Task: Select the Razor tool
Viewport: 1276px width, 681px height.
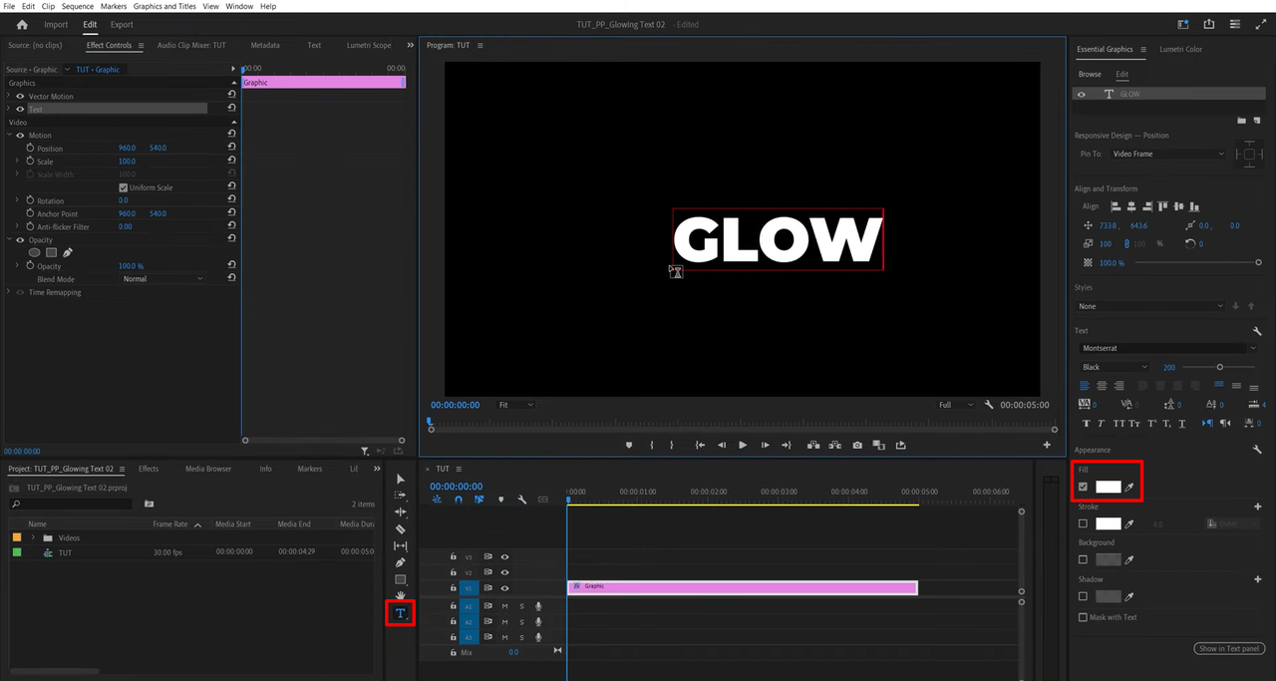Action: tap(401, 529)
